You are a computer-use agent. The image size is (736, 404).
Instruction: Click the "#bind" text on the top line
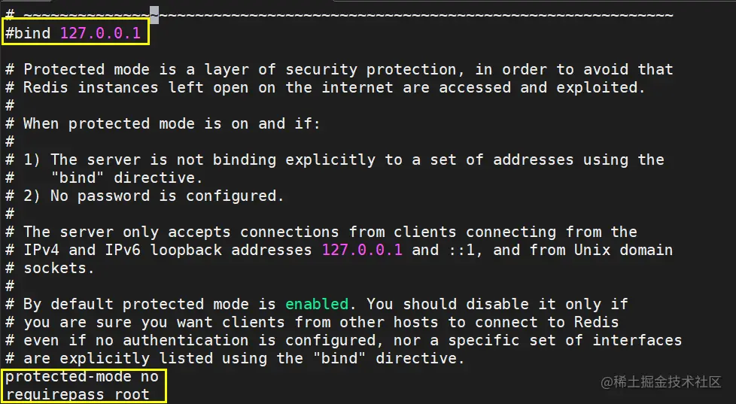(x=29, y=33)
